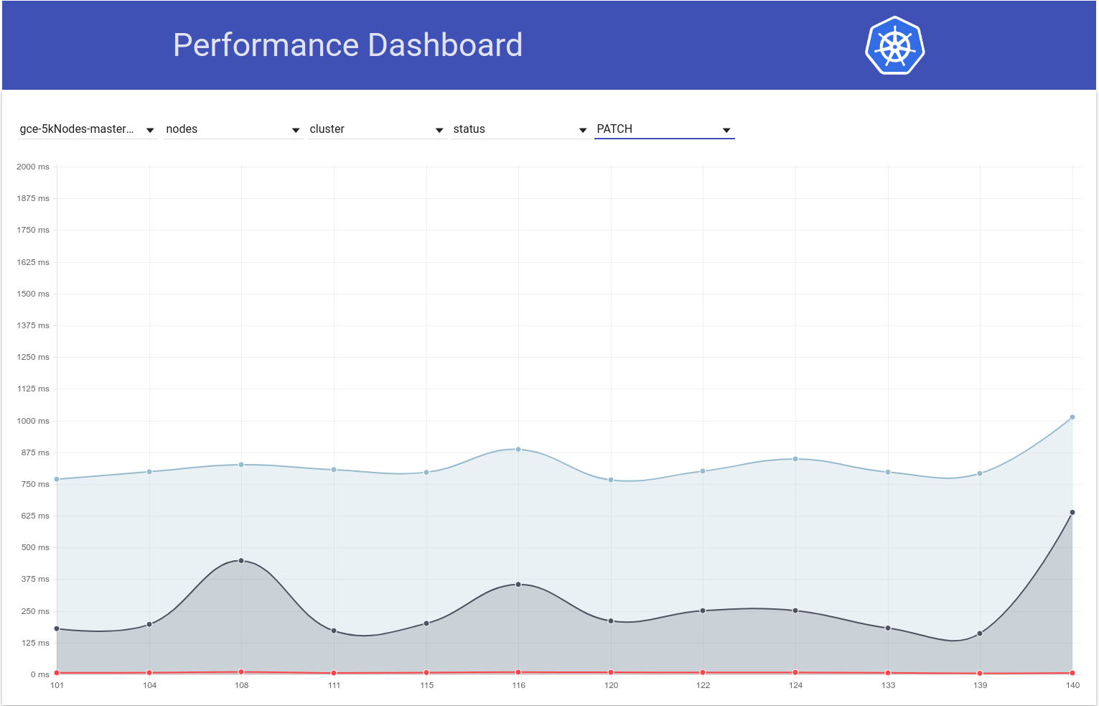Click the dark-gray data point at run 101
1099x706 pixels.
pos(57,629)
